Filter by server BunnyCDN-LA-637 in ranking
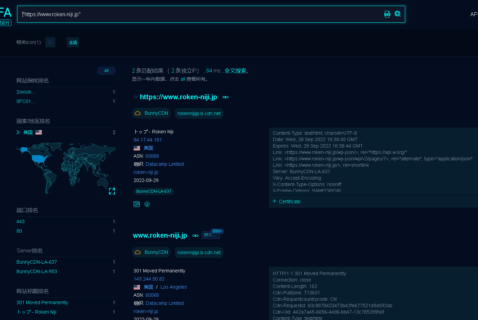 37,262
